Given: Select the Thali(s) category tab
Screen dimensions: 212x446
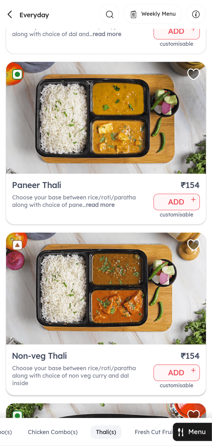Looking at the screenshot, I should (106, 432).
